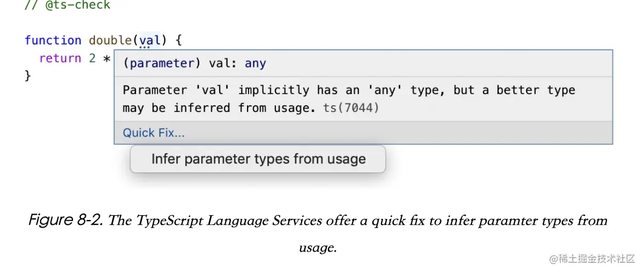Image resolution: width=644 pixels, height=273 pixels.
Task: Click the number 2 in return statement
Action: 92,58
